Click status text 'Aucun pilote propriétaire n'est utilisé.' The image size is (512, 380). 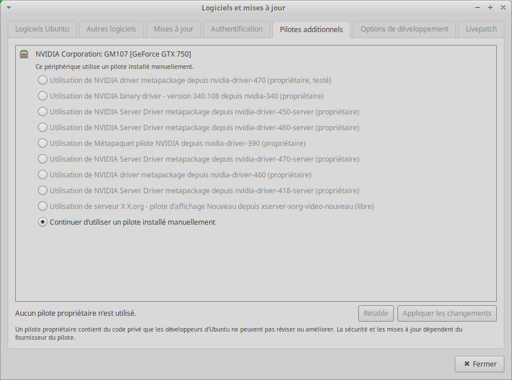click(76, 313)
